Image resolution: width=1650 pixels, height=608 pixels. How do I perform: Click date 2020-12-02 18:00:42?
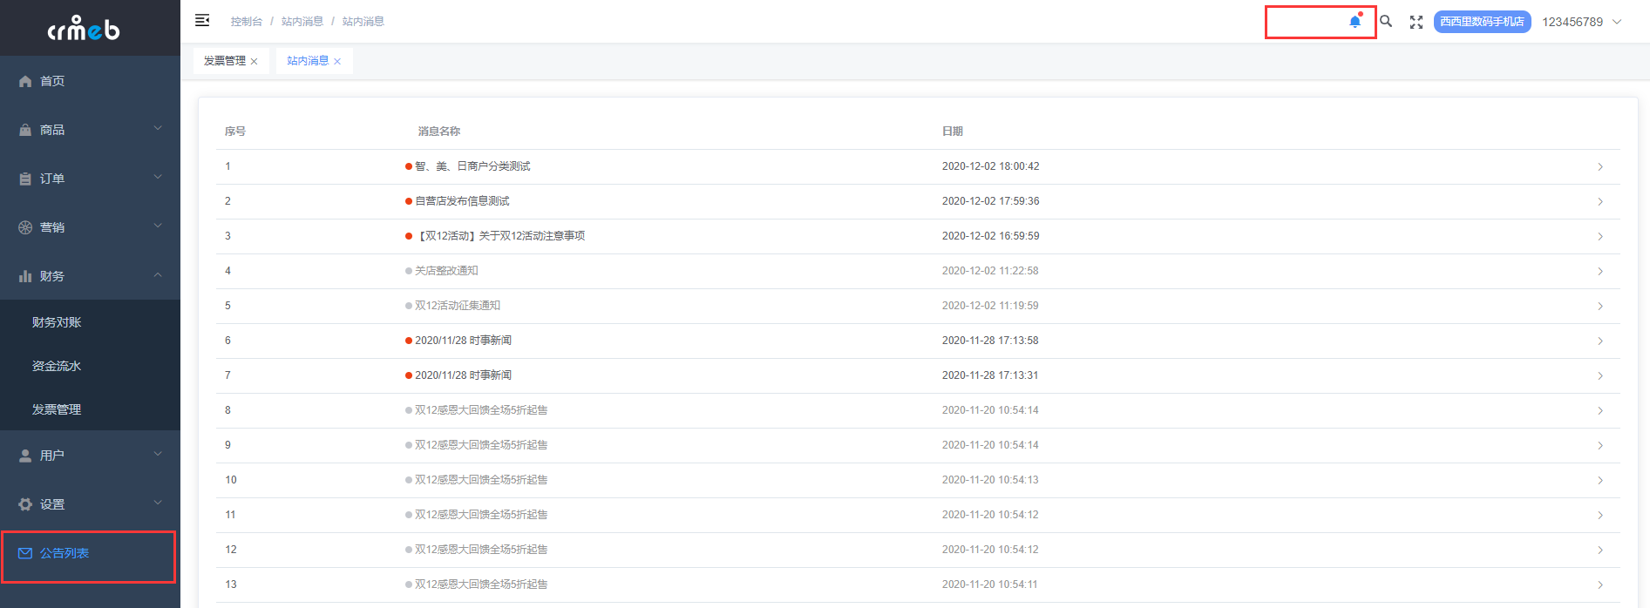tap(990, 166)
